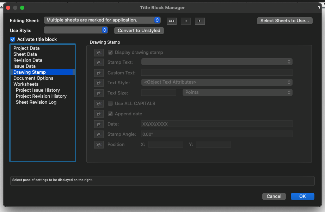Click transfer arrow next to Position

coord(99,145)
